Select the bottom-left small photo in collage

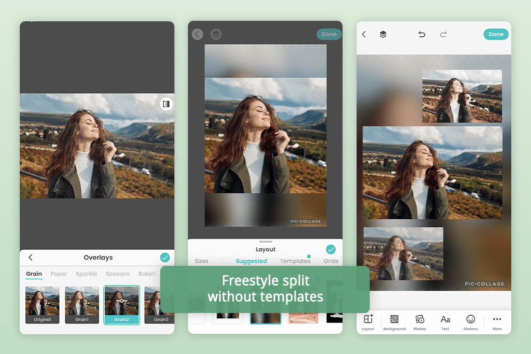(403, 253)
